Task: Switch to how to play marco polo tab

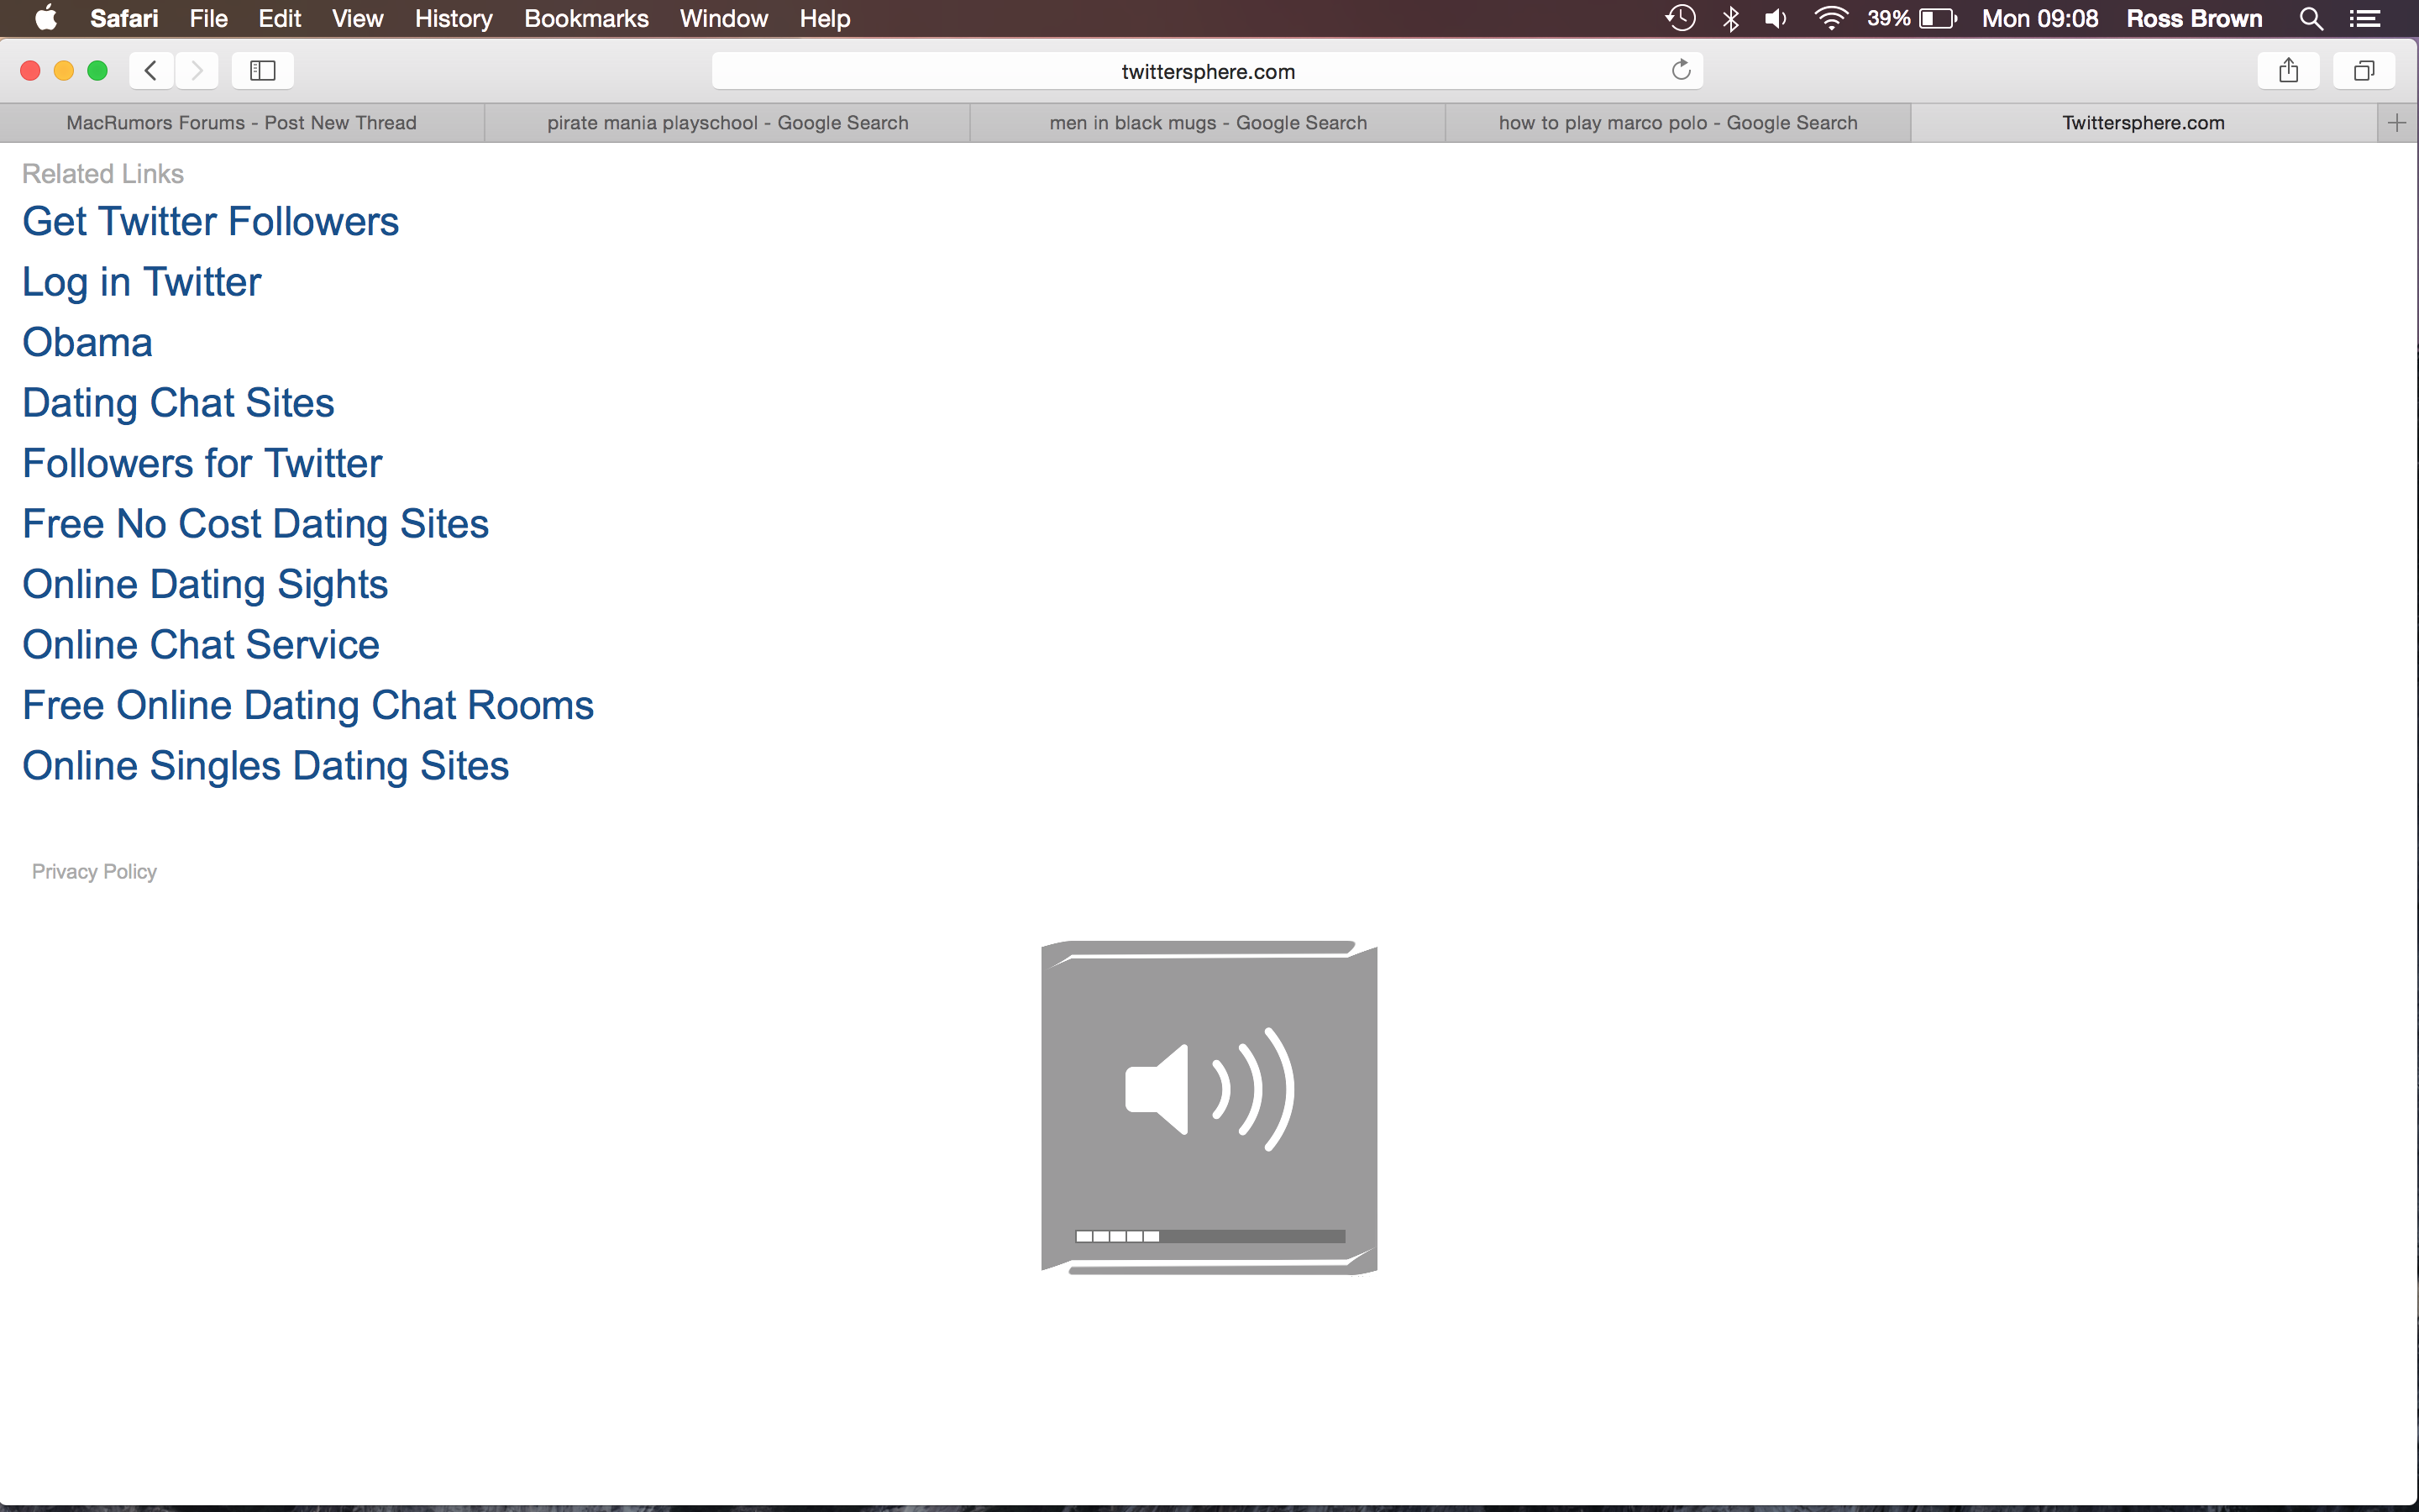Action: coord(1678,123)
